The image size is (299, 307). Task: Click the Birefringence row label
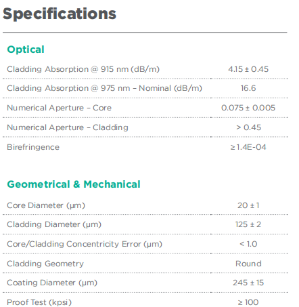(x=33, y=147)
